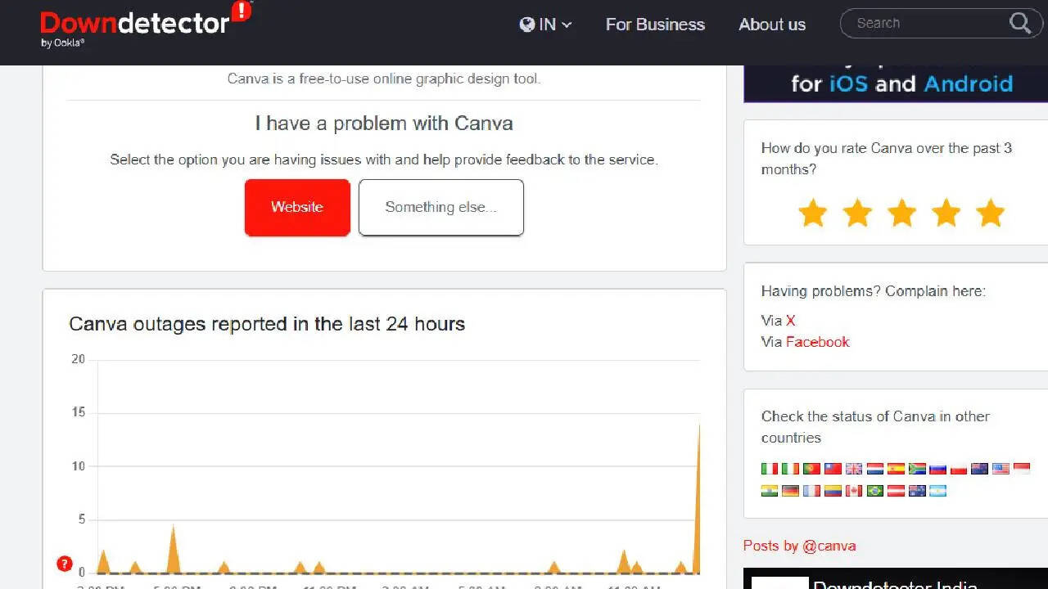This screenshot has width=1048, height=589.
Task: Expand the IN country dropdown
Action: 545,25
